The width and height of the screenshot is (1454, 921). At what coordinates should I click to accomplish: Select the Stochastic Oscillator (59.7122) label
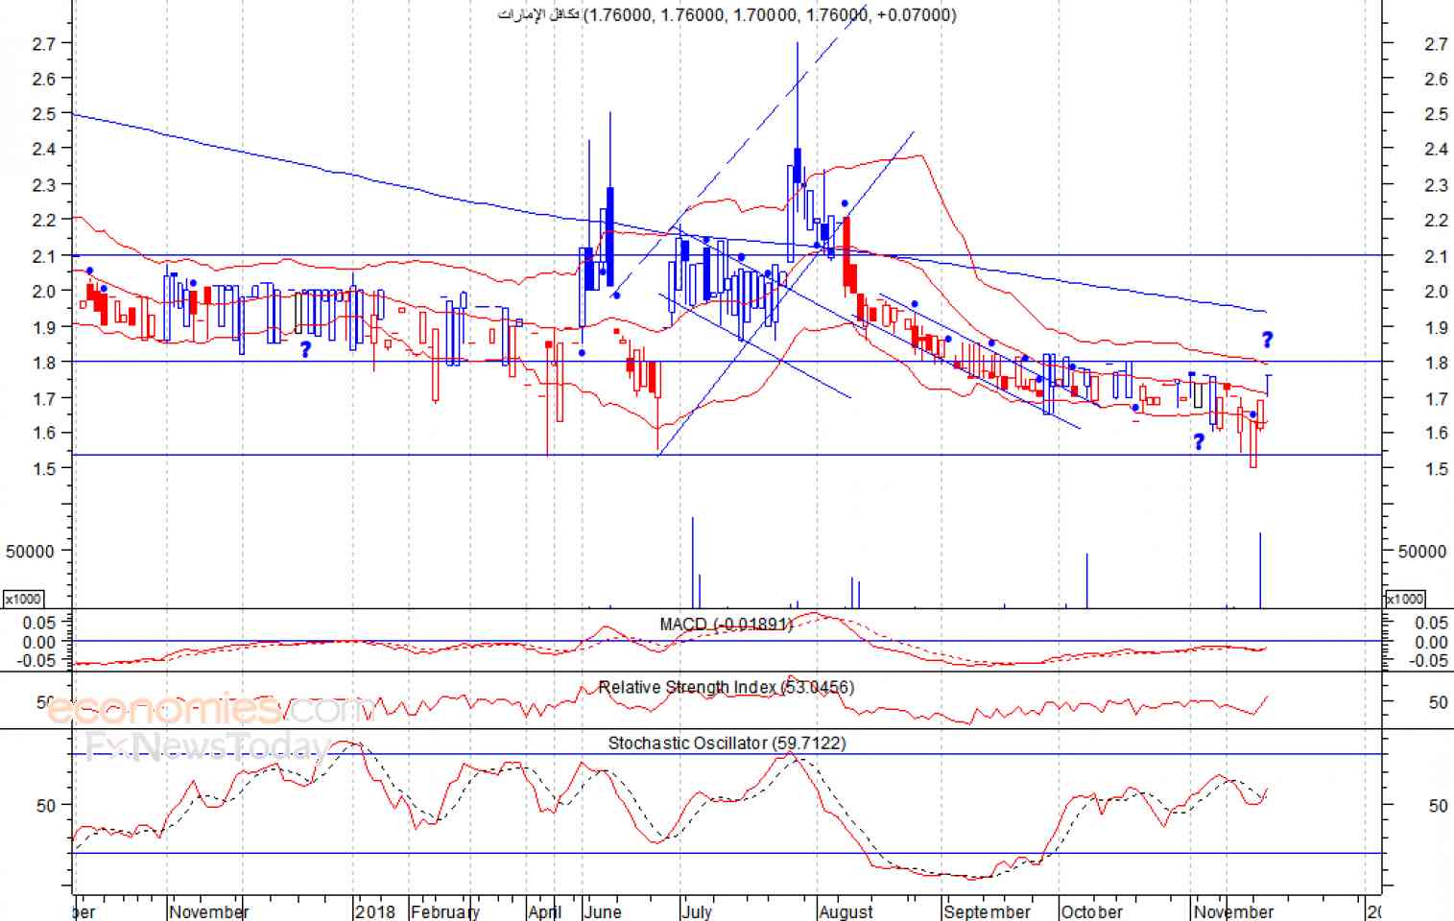[x=727, y=743]
